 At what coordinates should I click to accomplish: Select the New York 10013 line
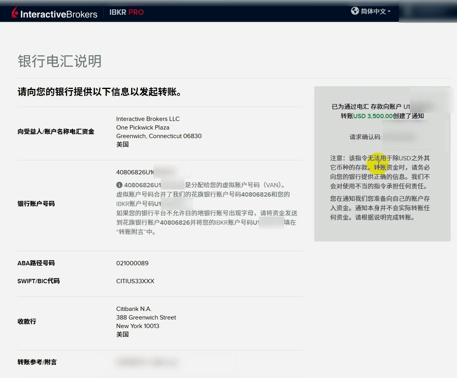pyautogui.click(x=137, y=326)
